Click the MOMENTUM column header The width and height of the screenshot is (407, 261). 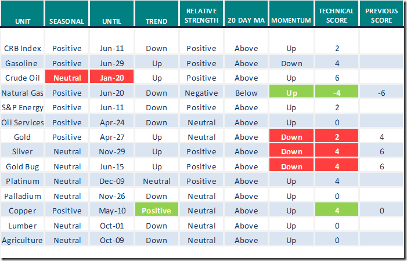pyautogui.click(x=291, y=21)
